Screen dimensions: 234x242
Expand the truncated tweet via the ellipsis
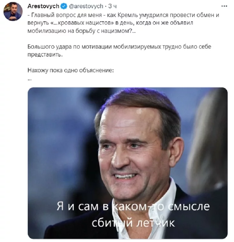coord(30,80)
